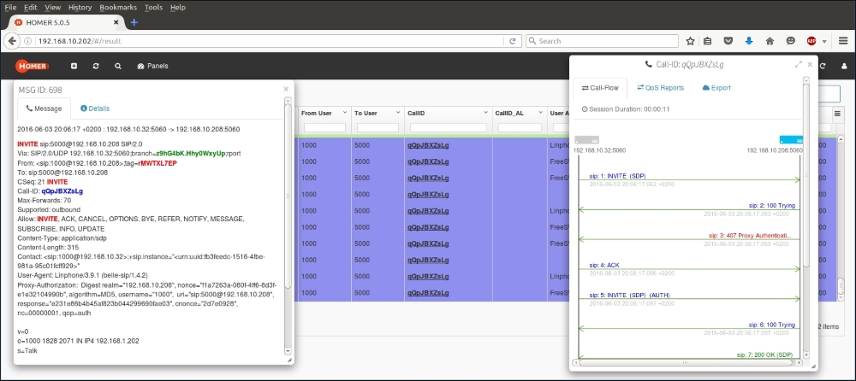Click the From User filter field
This screenshot has width=856, height=381.
[324, 127]
